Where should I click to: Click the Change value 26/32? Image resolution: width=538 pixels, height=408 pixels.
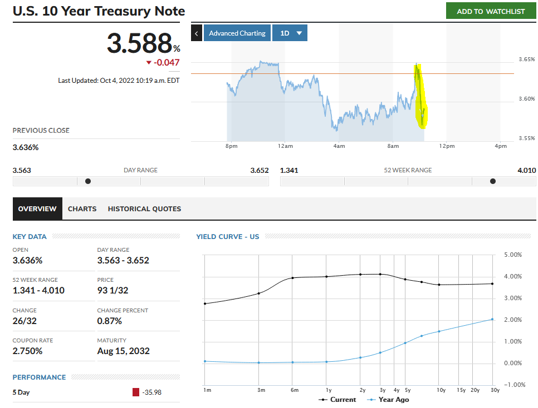[25, 321]
